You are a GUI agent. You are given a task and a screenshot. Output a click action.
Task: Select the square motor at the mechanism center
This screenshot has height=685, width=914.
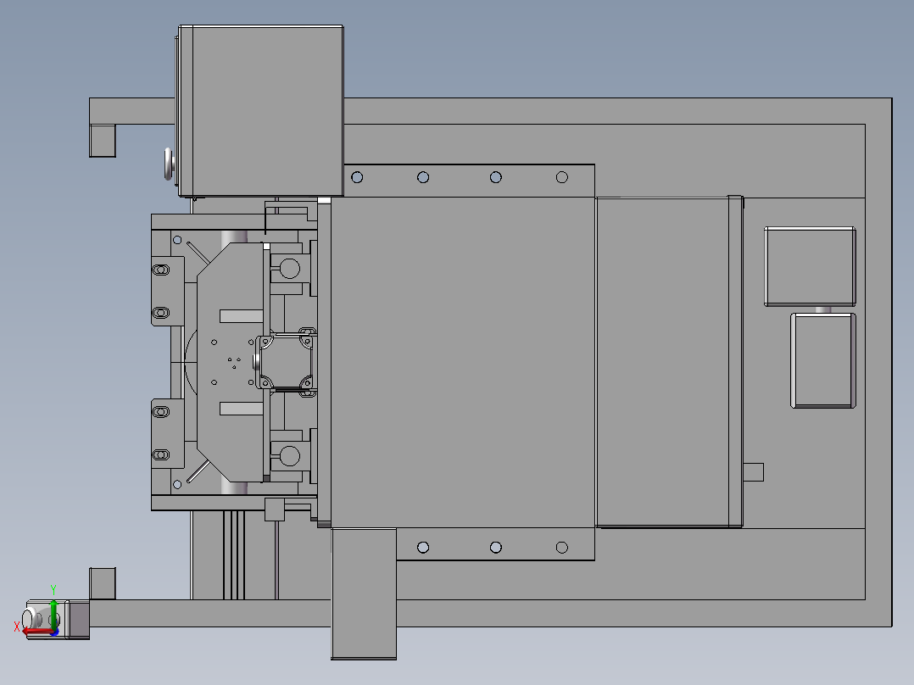point(286,362)
